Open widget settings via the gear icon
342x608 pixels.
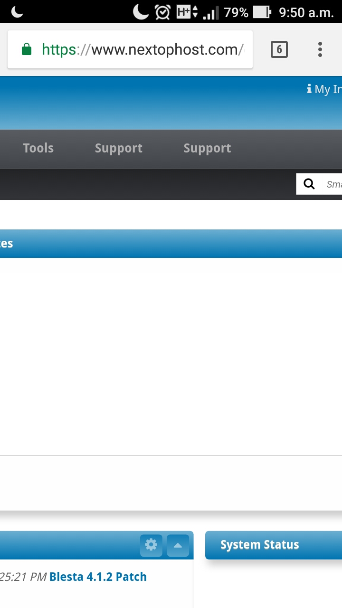(x=151, y=545)
